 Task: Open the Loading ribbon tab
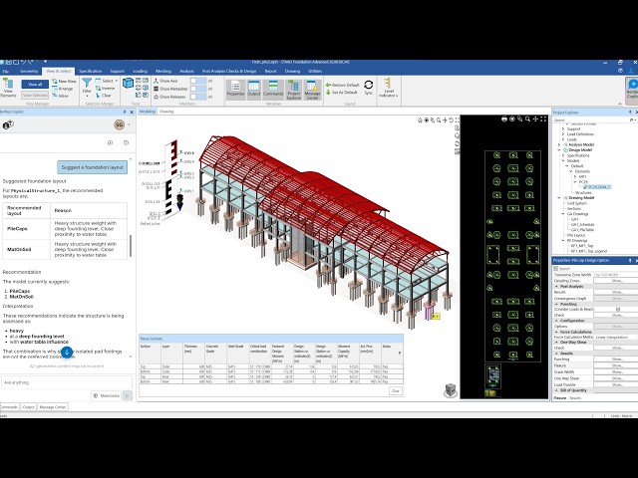(140, 71)
